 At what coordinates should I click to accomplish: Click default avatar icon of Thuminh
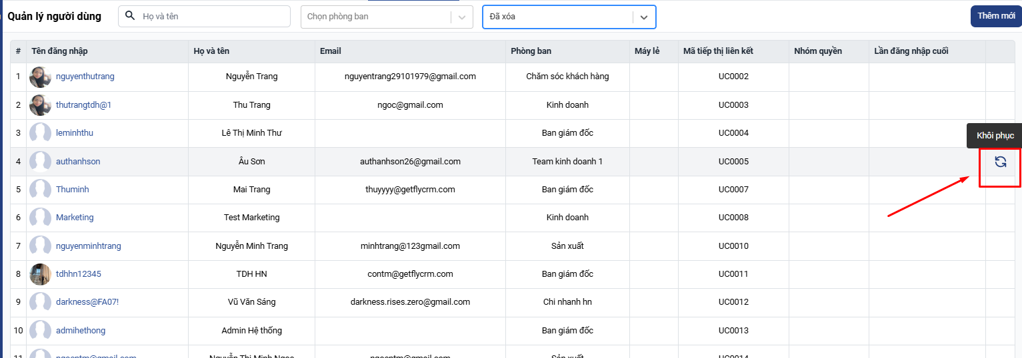click(40, 190)
